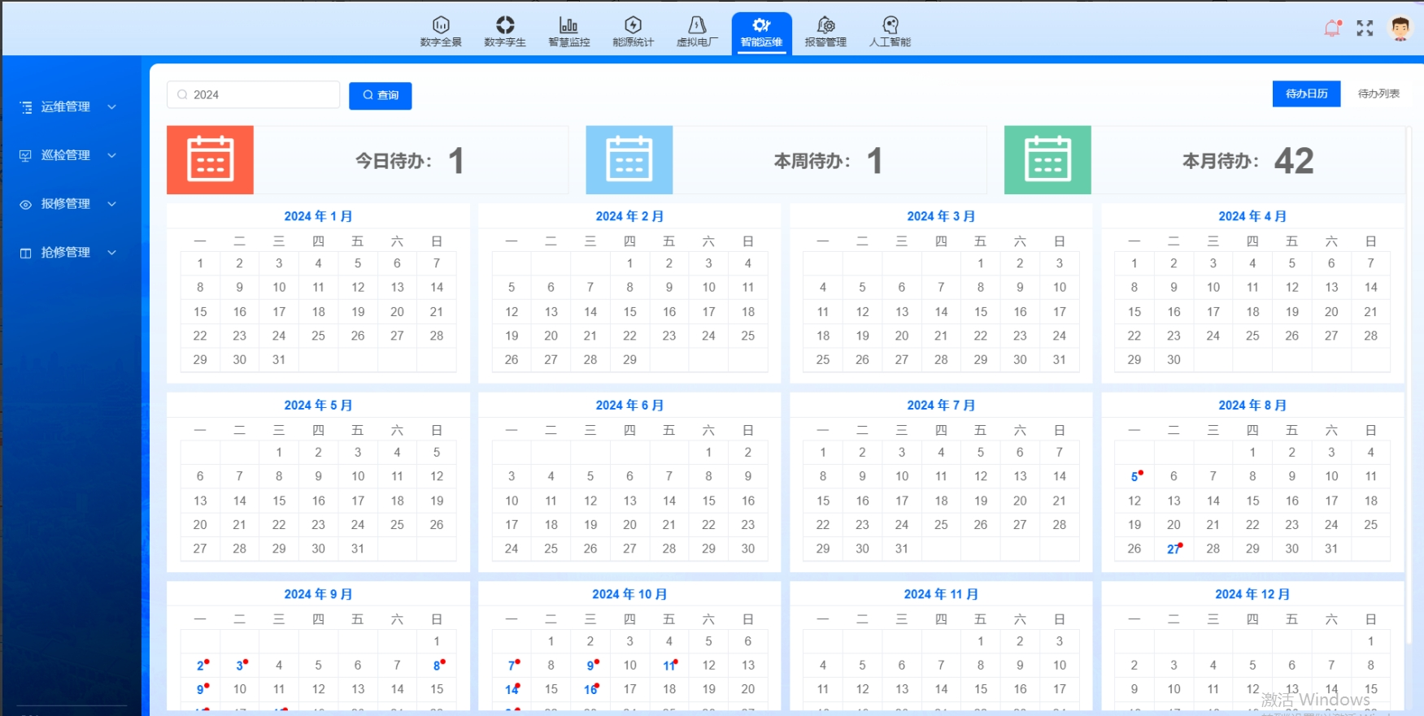This screenshot has width=1424, height=716.
Task: Click the year search field showing 2024
Action: [253, 95]
